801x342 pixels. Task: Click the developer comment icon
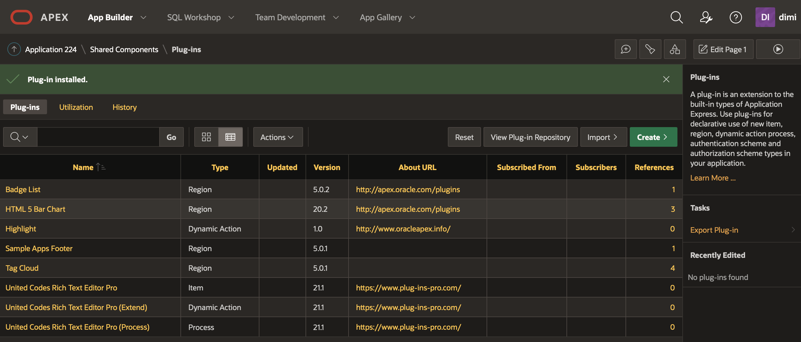coord(625,49)
